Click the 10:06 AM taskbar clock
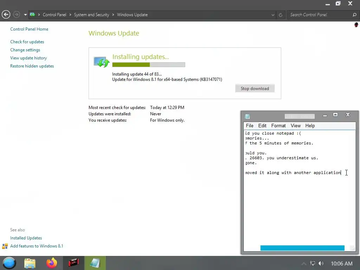This screenshot has width=360, height=270. 342,264
